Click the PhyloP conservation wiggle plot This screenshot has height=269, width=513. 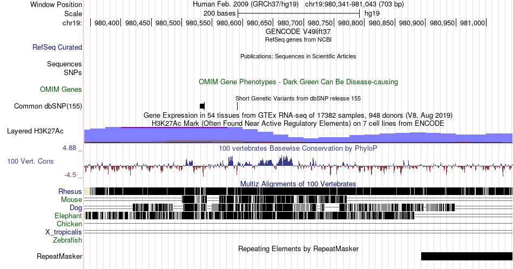pos(298,165)
